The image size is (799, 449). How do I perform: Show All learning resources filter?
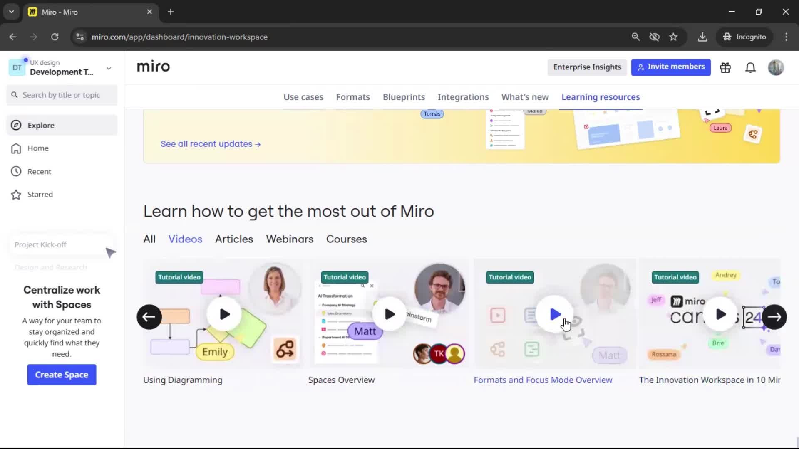(149, 239)
